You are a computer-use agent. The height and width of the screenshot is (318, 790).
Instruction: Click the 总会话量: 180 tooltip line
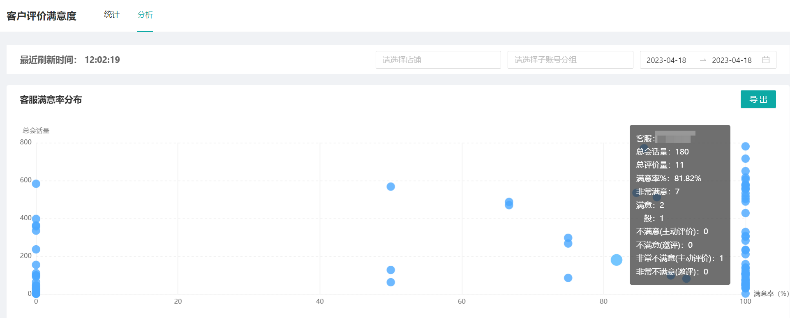pos(663,152)
